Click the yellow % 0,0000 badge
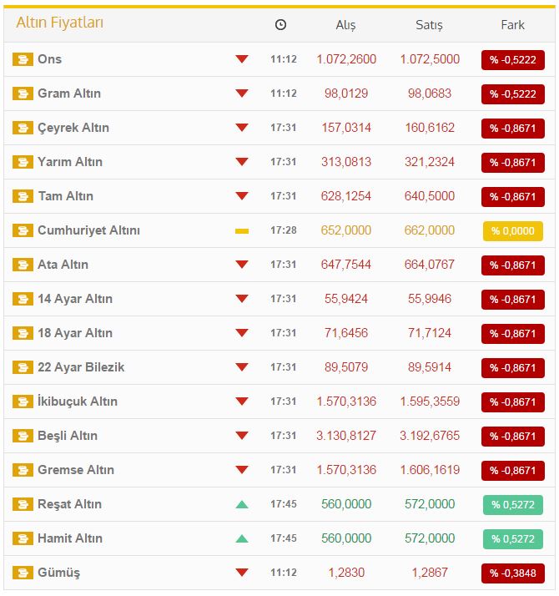The image size is (559, 596). click(512, 230)
